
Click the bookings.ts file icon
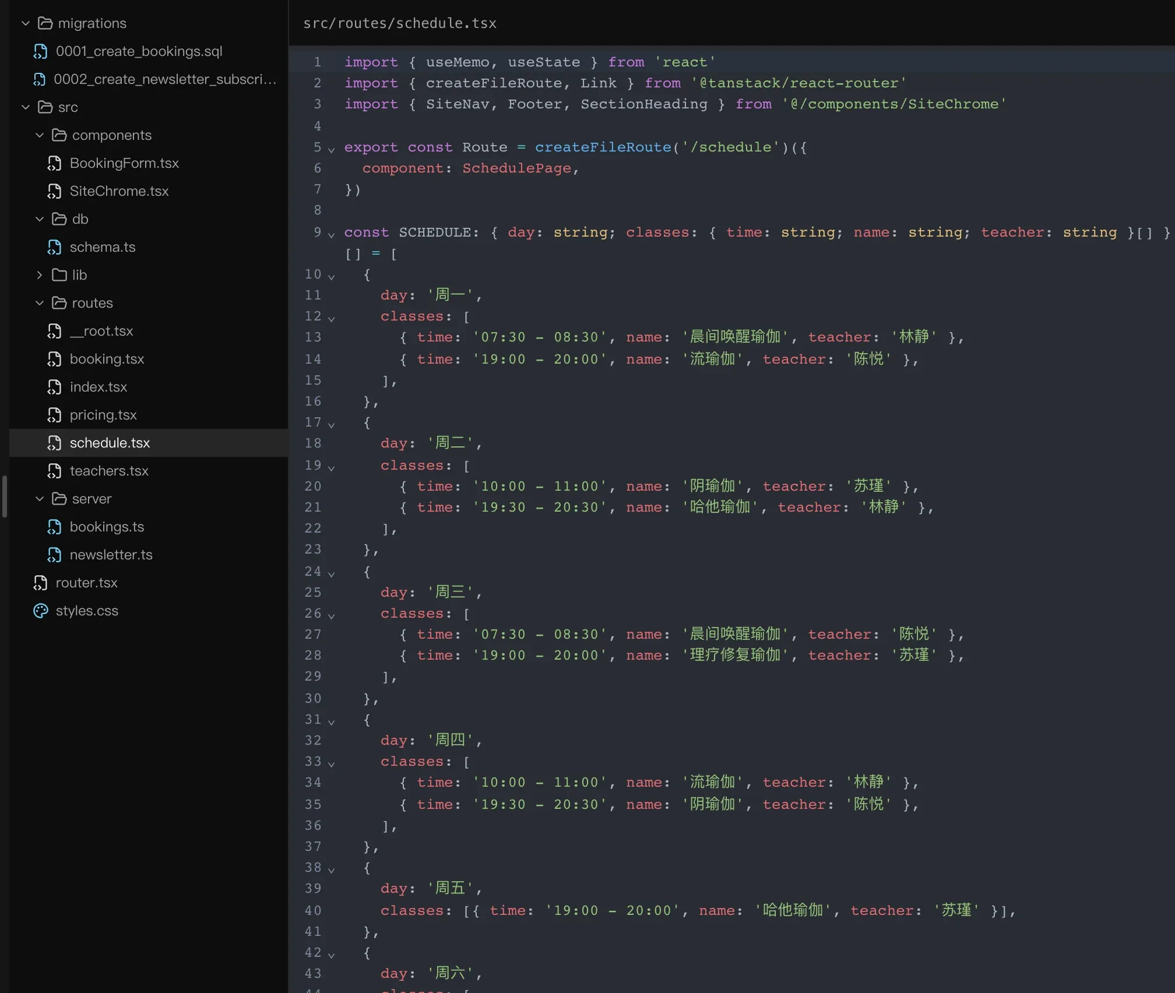[54, 527]
